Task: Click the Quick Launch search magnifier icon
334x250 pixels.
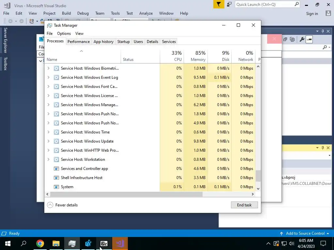Action: coord(296,4)
